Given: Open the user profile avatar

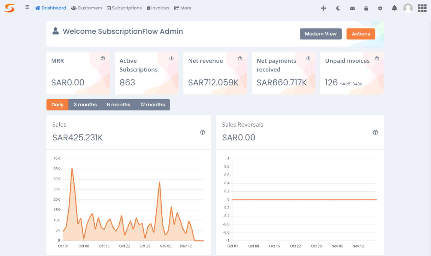Looking at the screenshot, I should pos(408,8).
